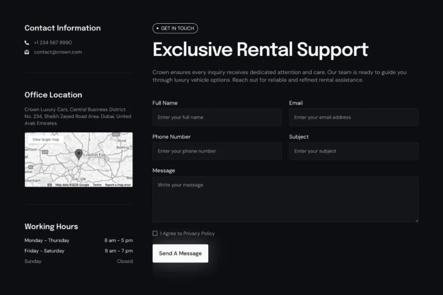Click the email envelope icon
Image resolution: width=443 pixels, height=295 pixels.
27,52
